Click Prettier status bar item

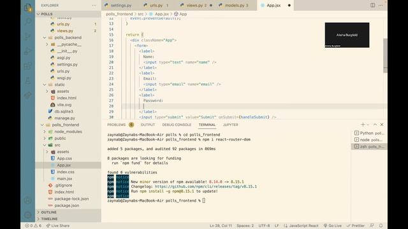356,226
